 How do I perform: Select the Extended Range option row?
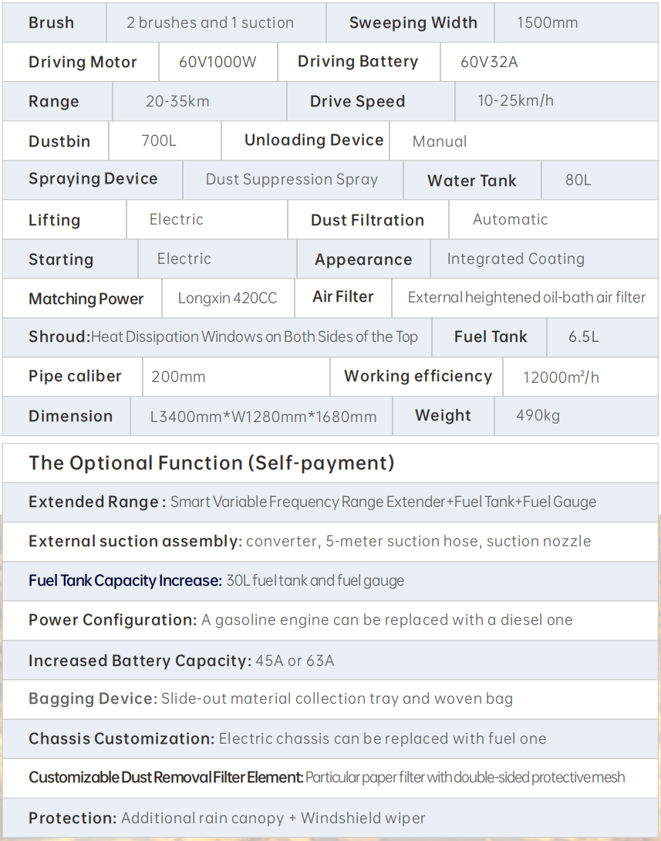pos(330,502)
